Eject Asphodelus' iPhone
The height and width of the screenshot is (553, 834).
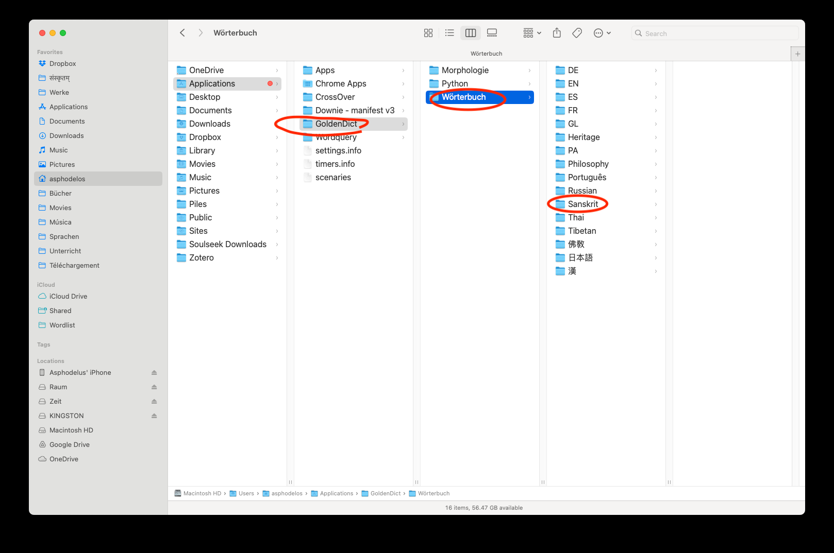(154, 372)
